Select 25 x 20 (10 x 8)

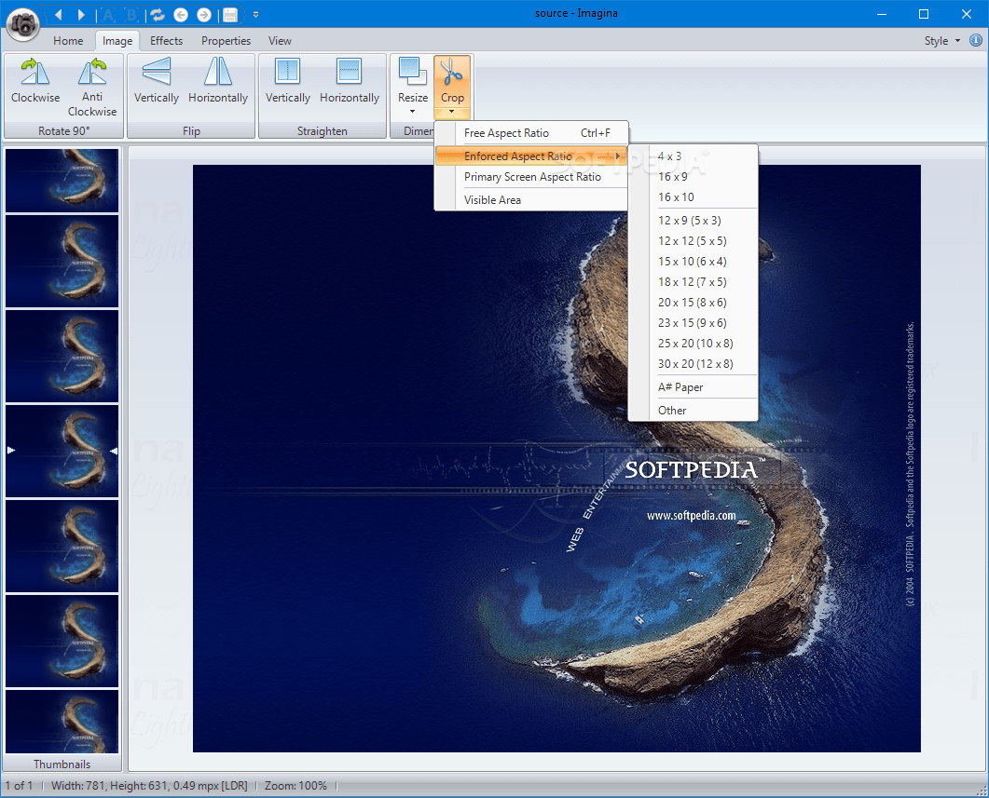[694, 344]
